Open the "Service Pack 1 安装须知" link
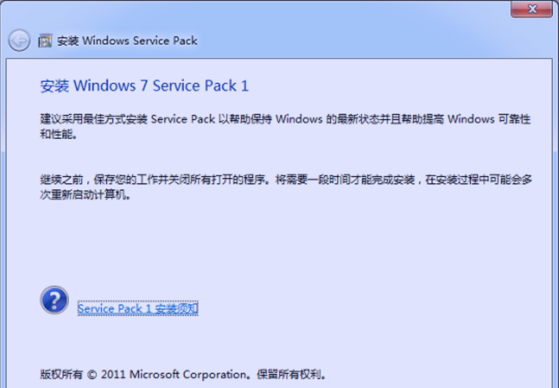The height and width of the screenshot is (388, 559). (138, 309)
